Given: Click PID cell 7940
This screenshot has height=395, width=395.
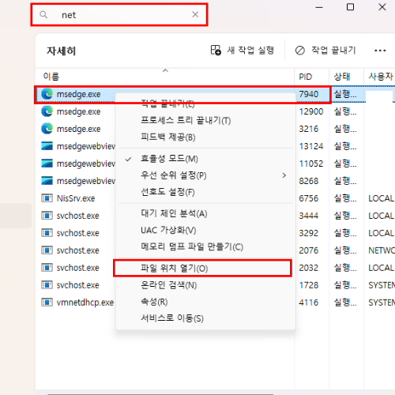Looking at the screenshot, I should click(x=309, y=94).
